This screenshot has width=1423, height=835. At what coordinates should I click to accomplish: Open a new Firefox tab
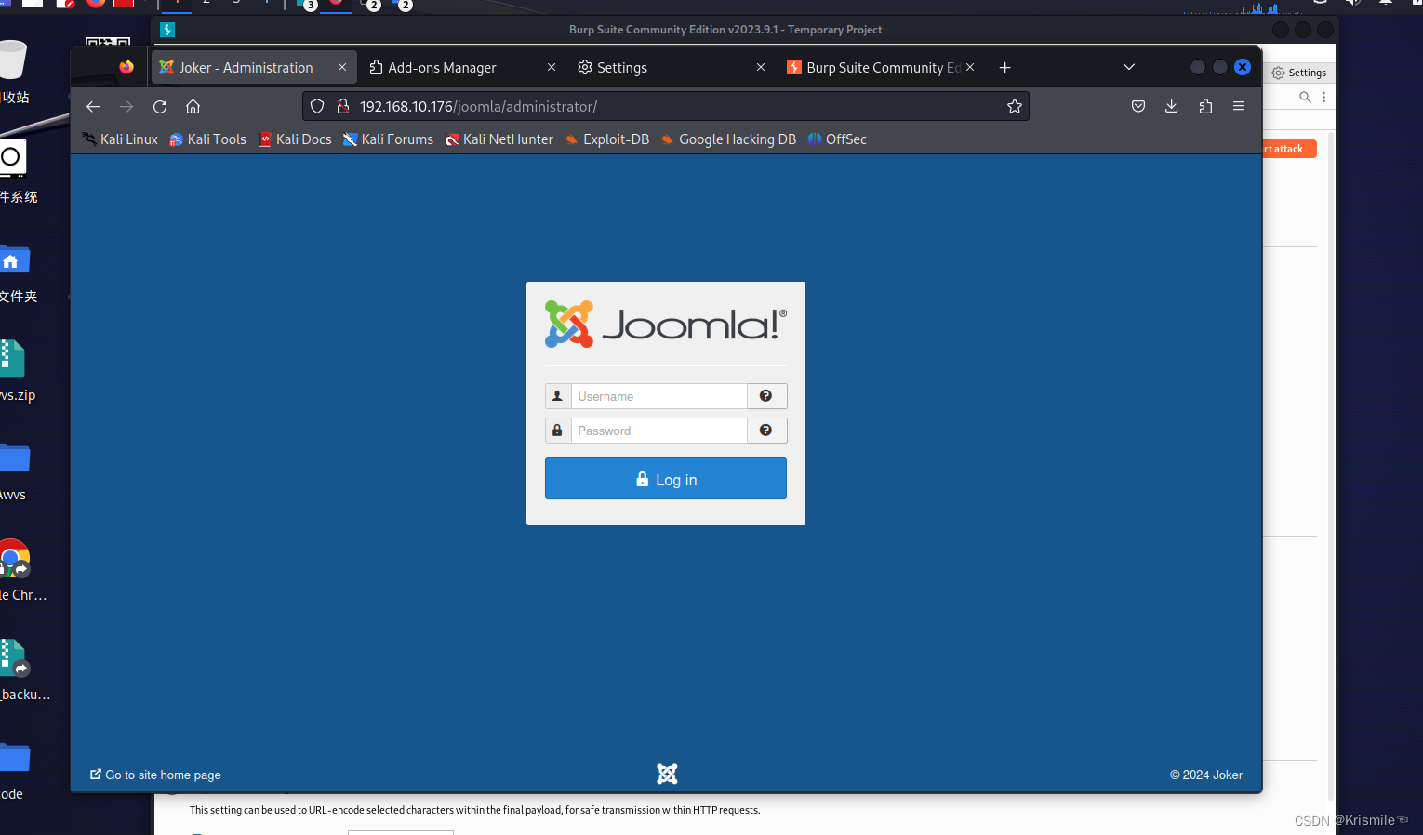1005,68
